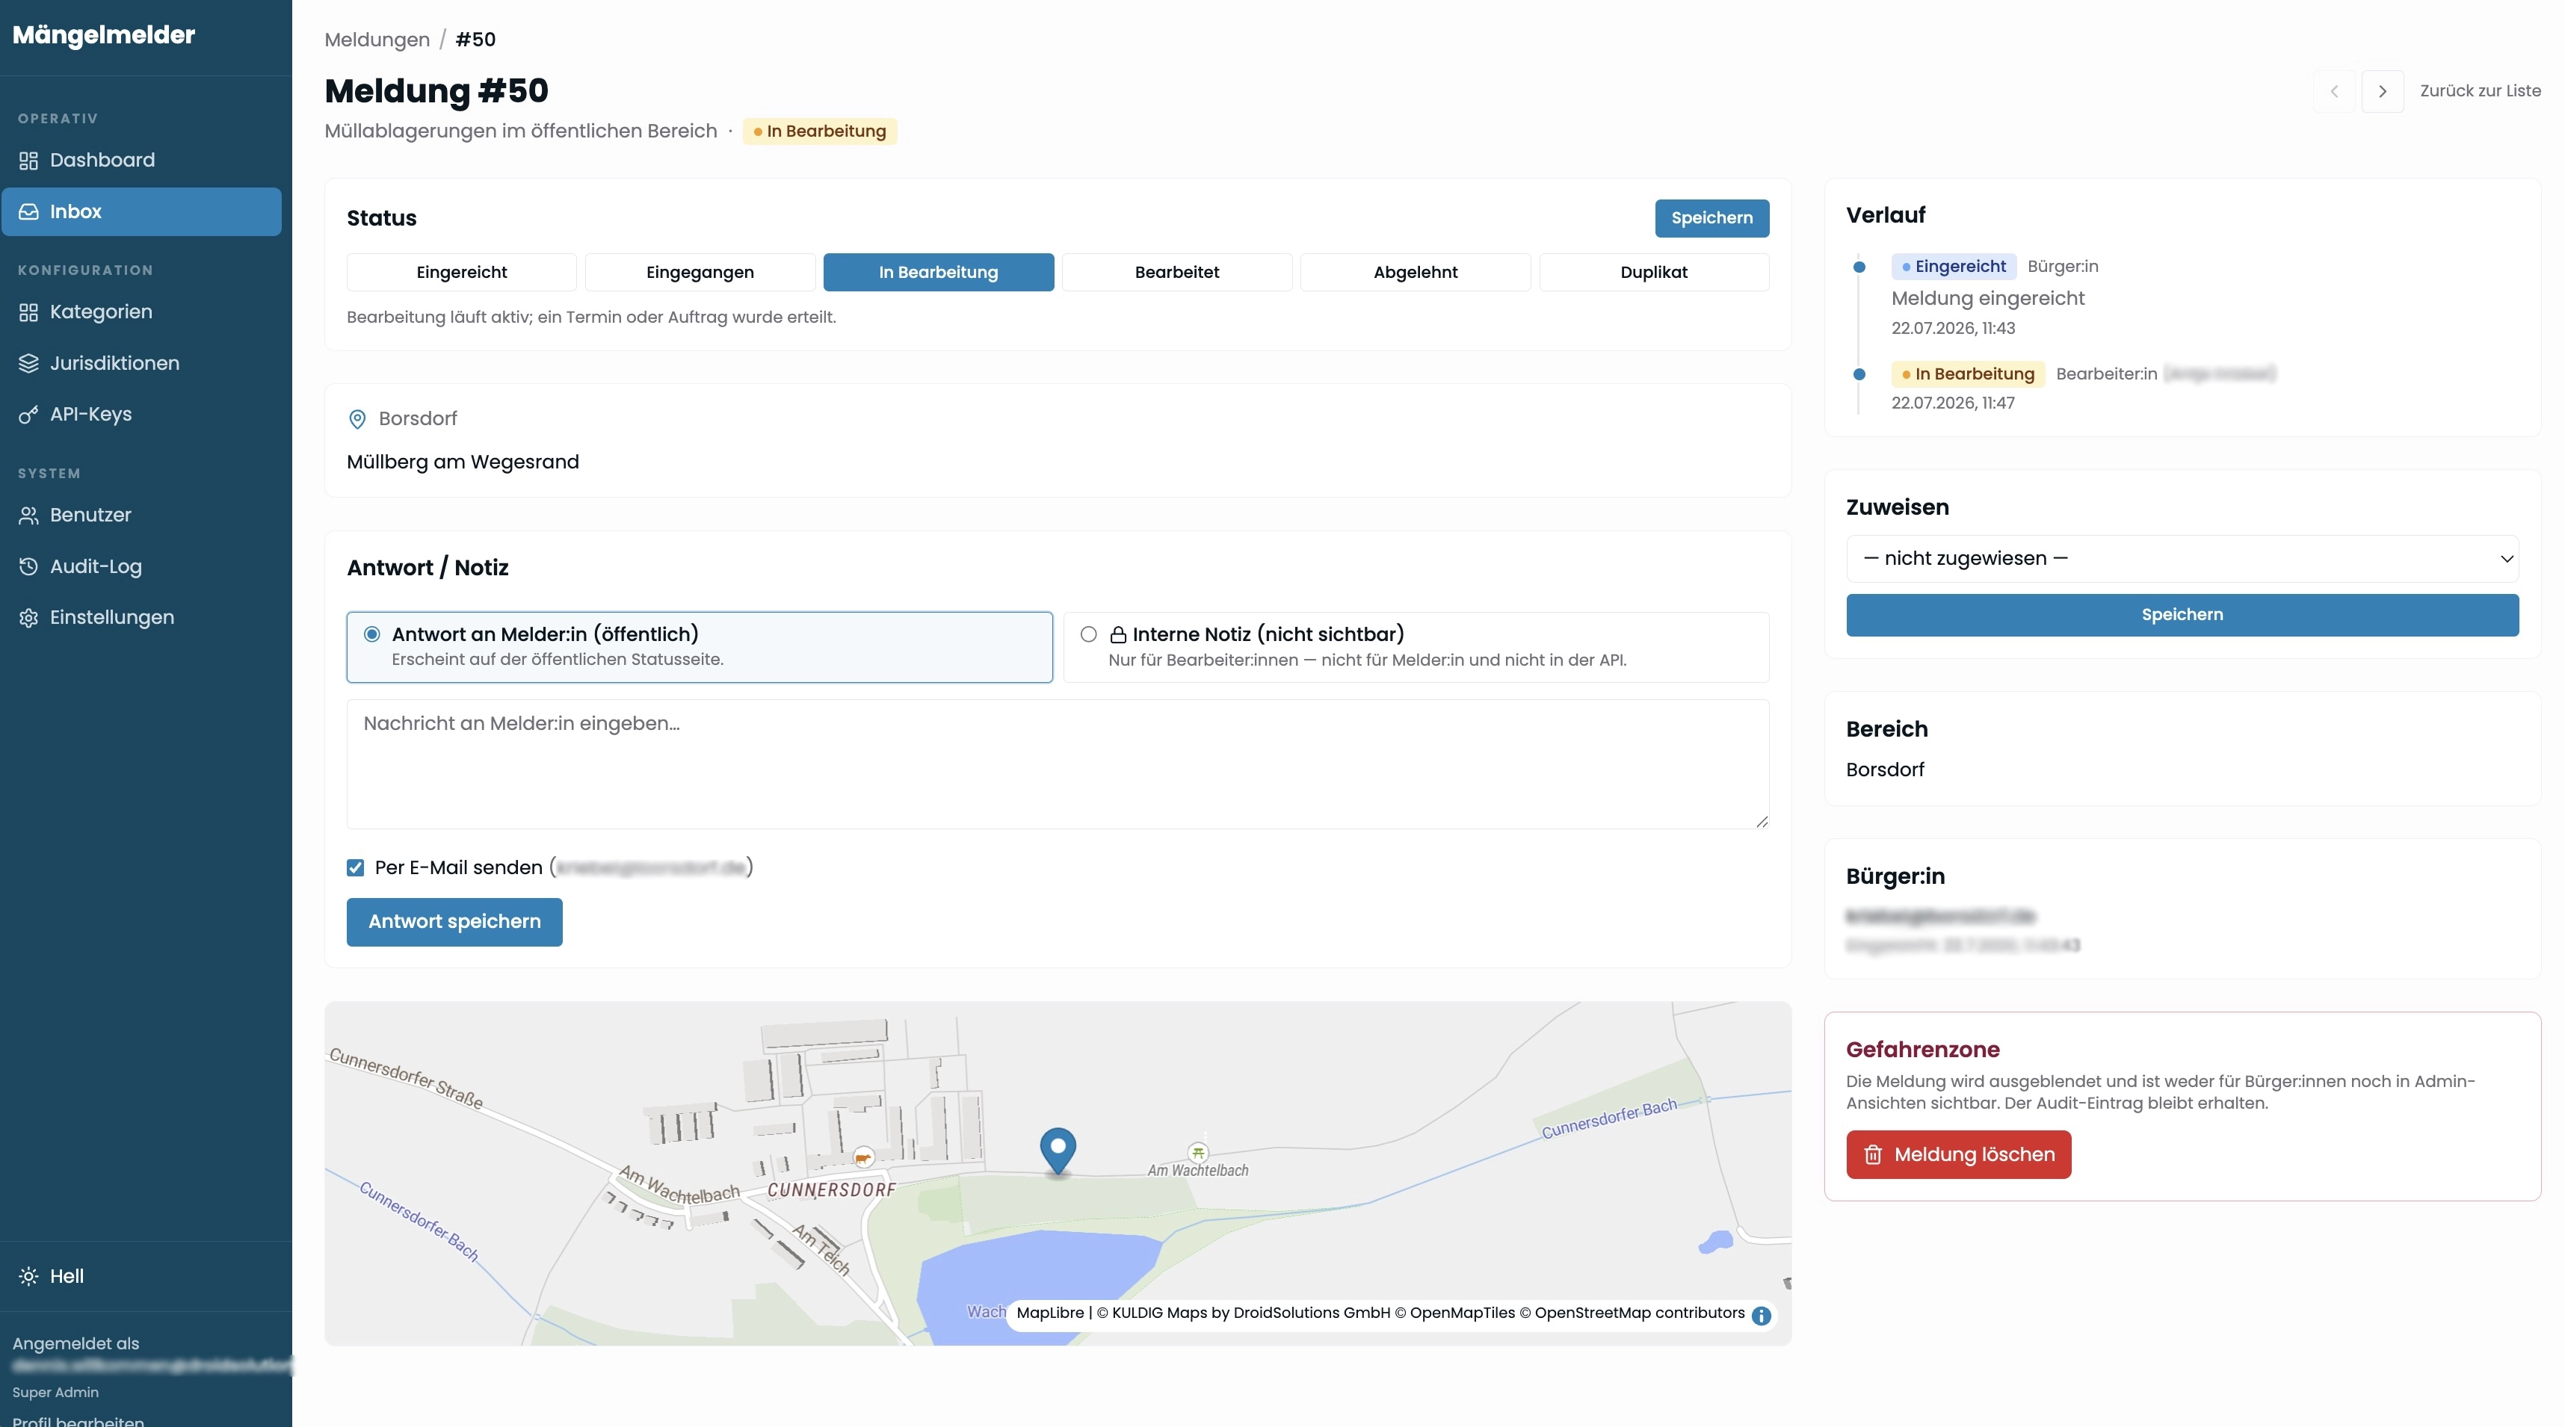Click the Müllberg am Wegesrand description
The image size is (2565, 1427).
[462, 462]
